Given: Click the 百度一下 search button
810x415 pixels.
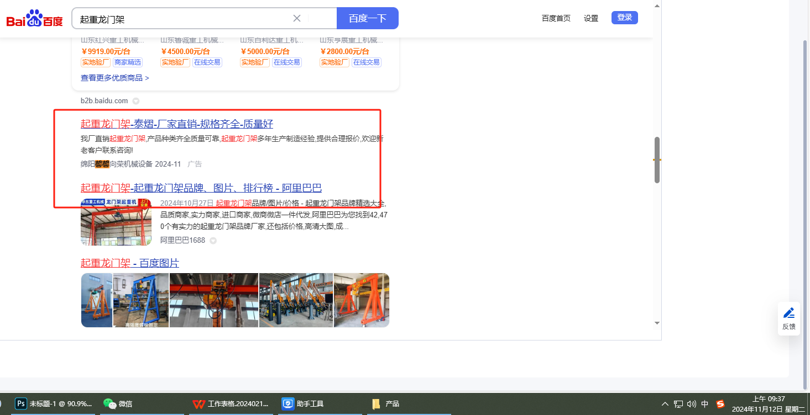Looking at the screenshot, I should click(x=367, y=18).
